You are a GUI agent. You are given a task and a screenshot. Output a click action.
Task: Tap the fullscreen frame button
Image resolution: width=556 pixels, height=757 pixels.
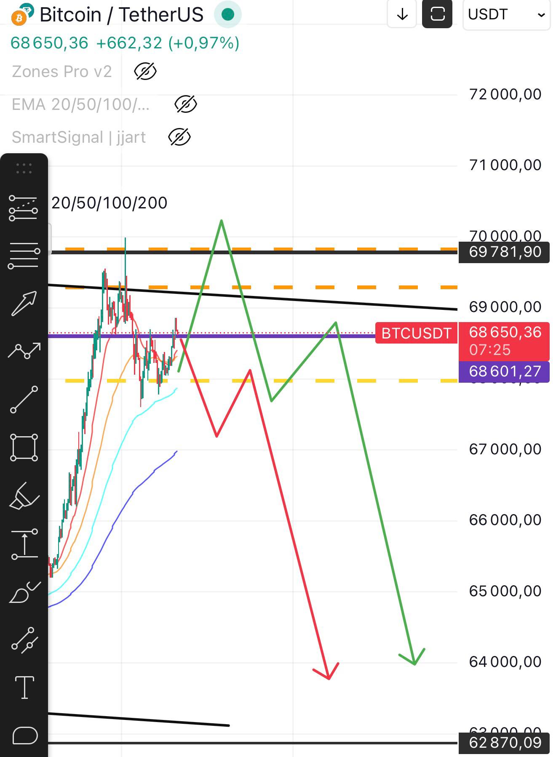(437, 14)
